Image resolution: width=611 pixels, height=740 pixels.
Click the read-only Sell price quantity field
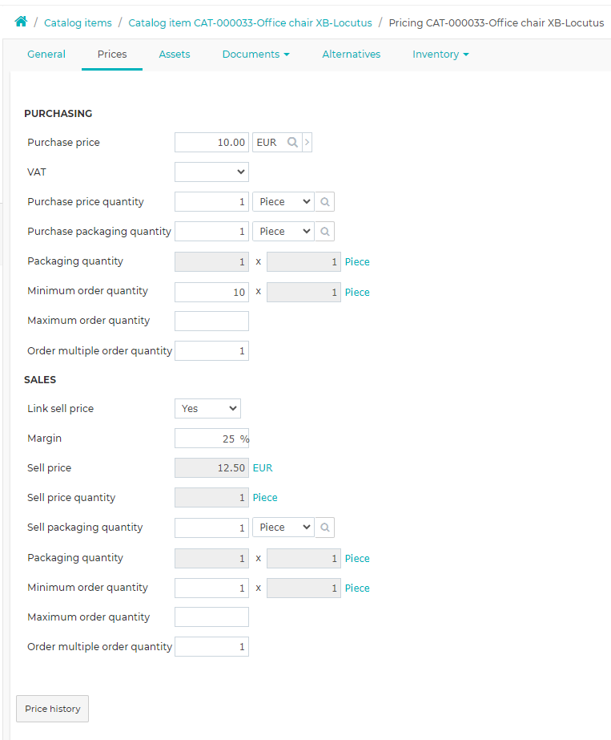[211, 498]
